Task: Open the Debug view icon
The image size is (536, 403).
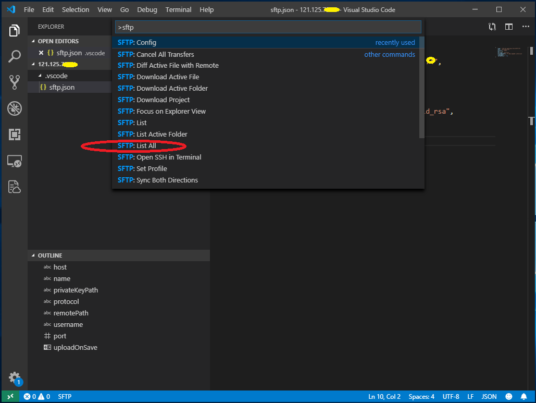Action: [x=15, y=108]
